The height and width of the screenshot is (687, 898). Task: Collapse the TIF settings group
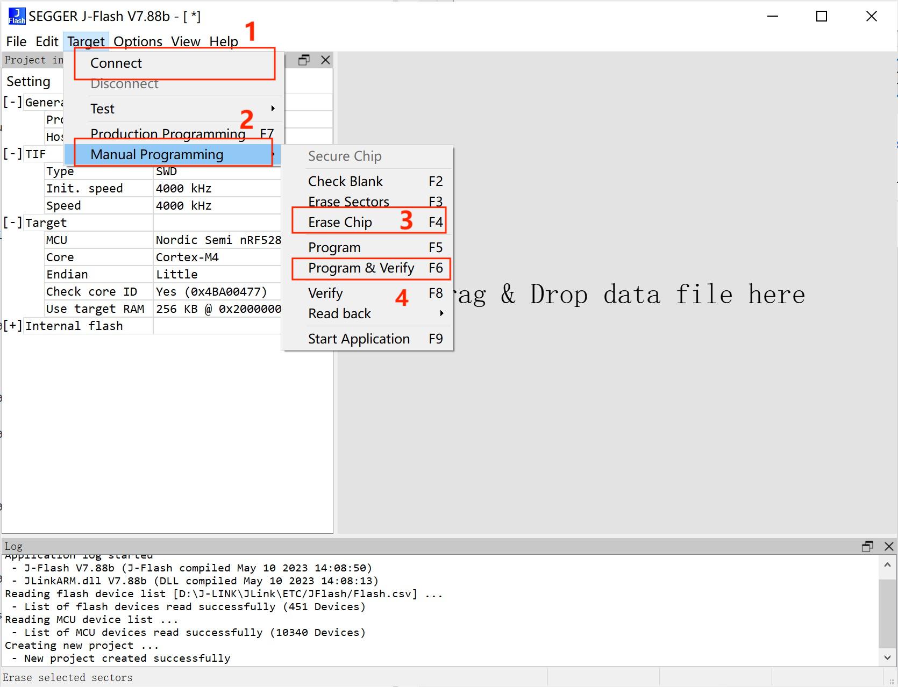point(12,154)
